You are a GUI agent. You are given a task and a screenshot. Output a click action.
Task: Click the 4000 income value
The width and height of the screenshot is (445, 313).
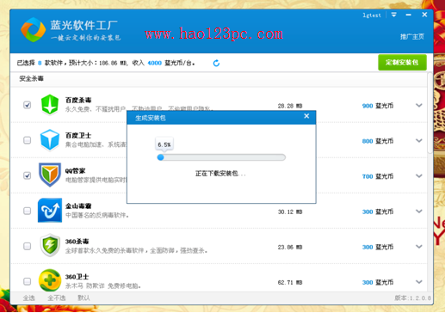point(154,63)
